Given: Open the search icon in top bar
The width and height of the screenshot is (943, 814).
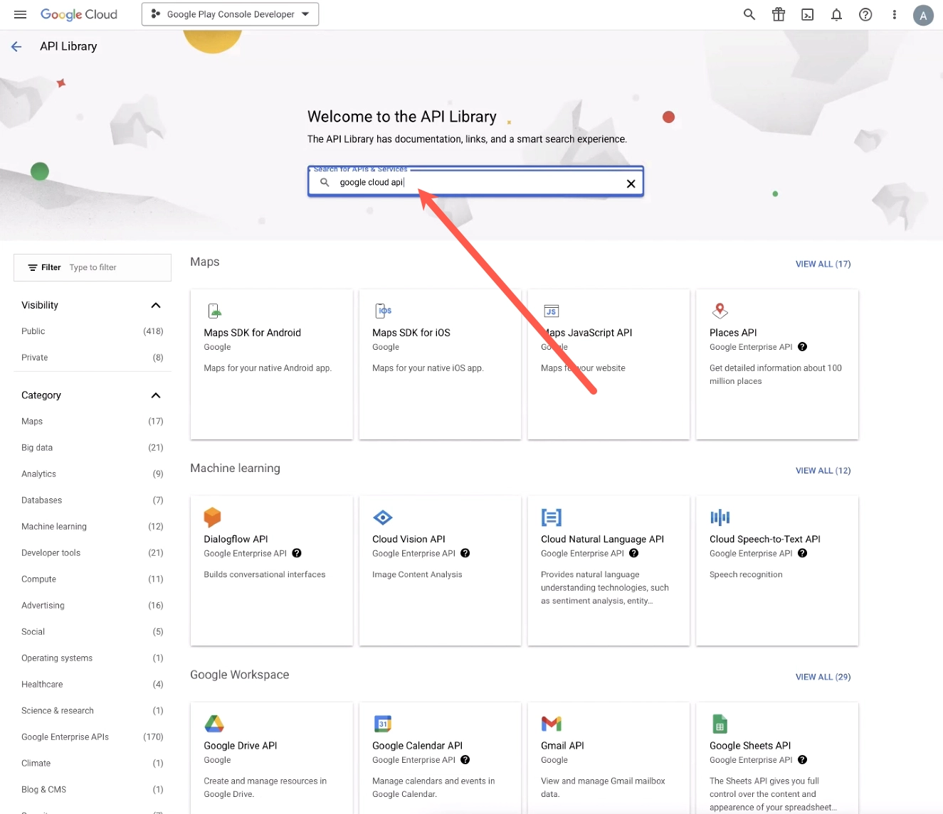Looking at the screenshot, I should click(749, 14).
